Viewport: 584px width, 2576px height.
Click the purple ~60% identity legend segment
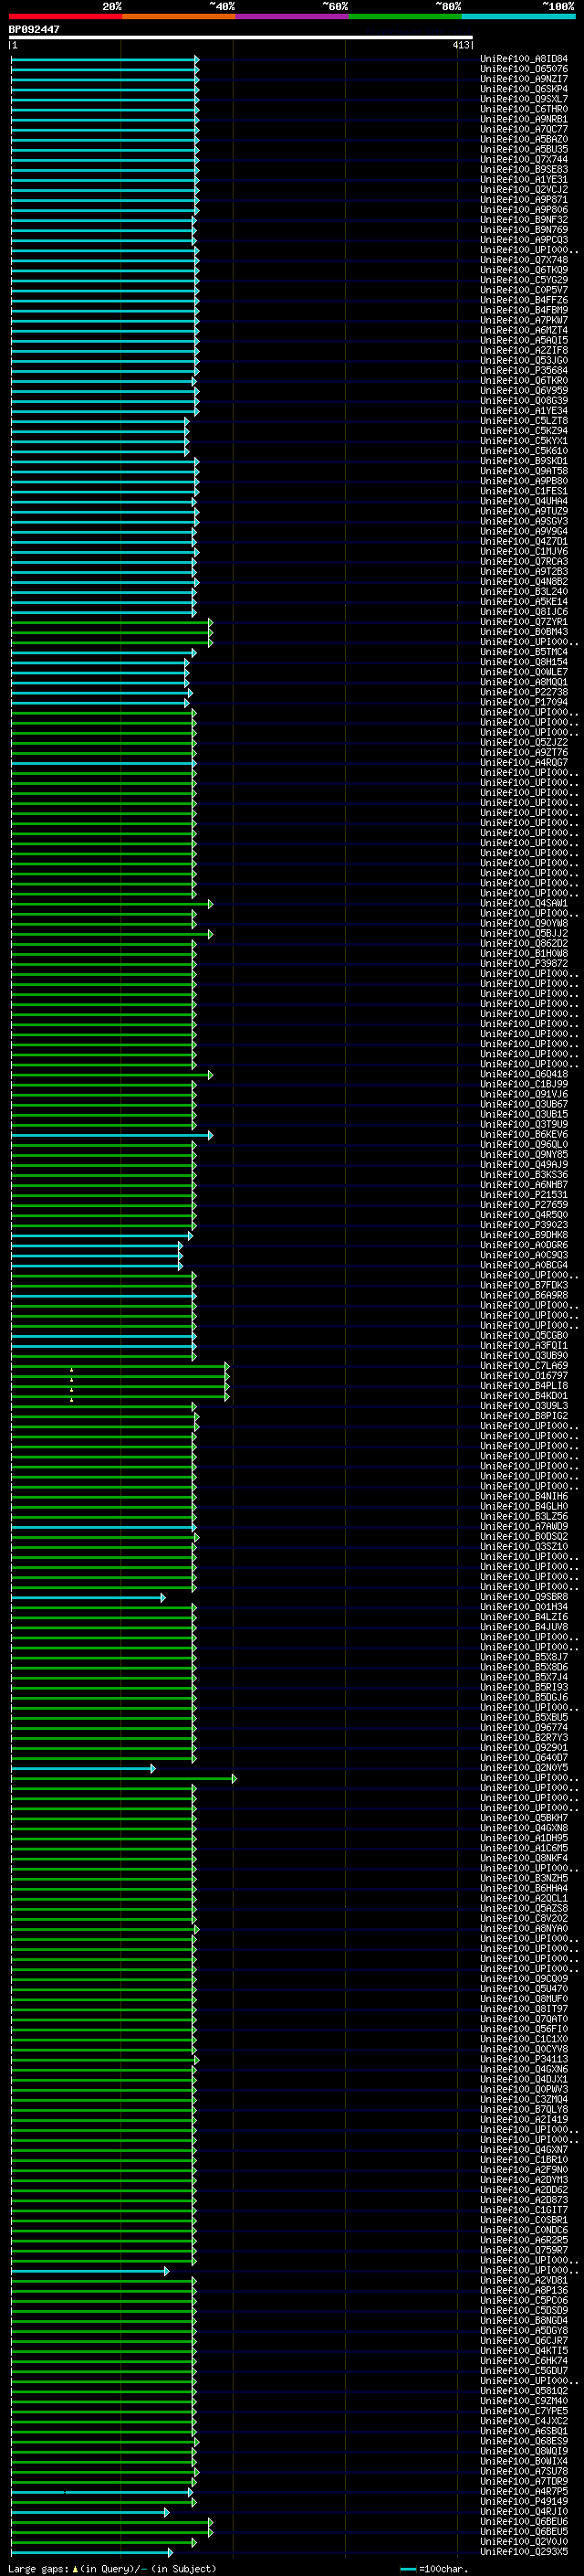pos(291,16)
